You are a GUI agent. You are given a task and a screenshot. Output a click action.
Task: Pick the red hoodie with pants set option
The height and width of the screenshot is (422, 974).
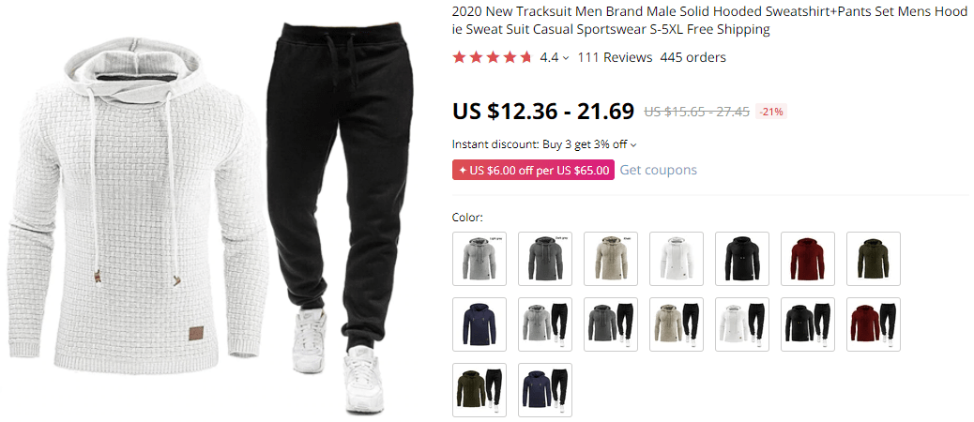874,324
